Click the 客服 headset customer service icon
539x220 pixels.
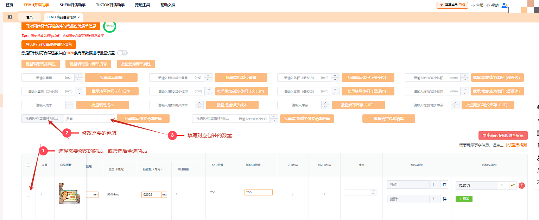473,5
